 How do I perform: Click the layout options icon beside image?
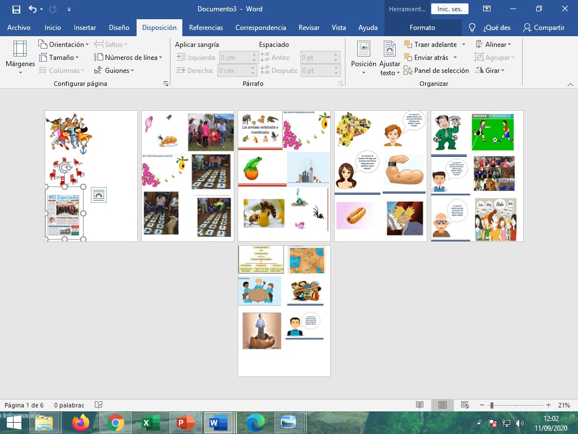(99, 195)
